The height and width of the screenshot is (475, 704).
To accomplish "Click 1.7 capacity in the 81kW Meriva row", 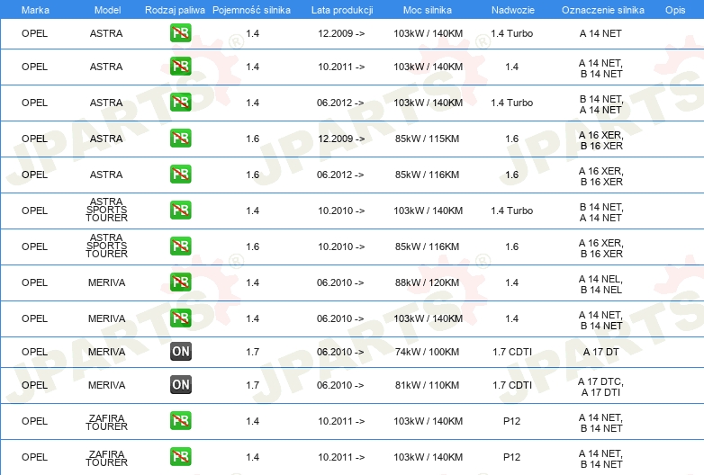I will 252,385.
